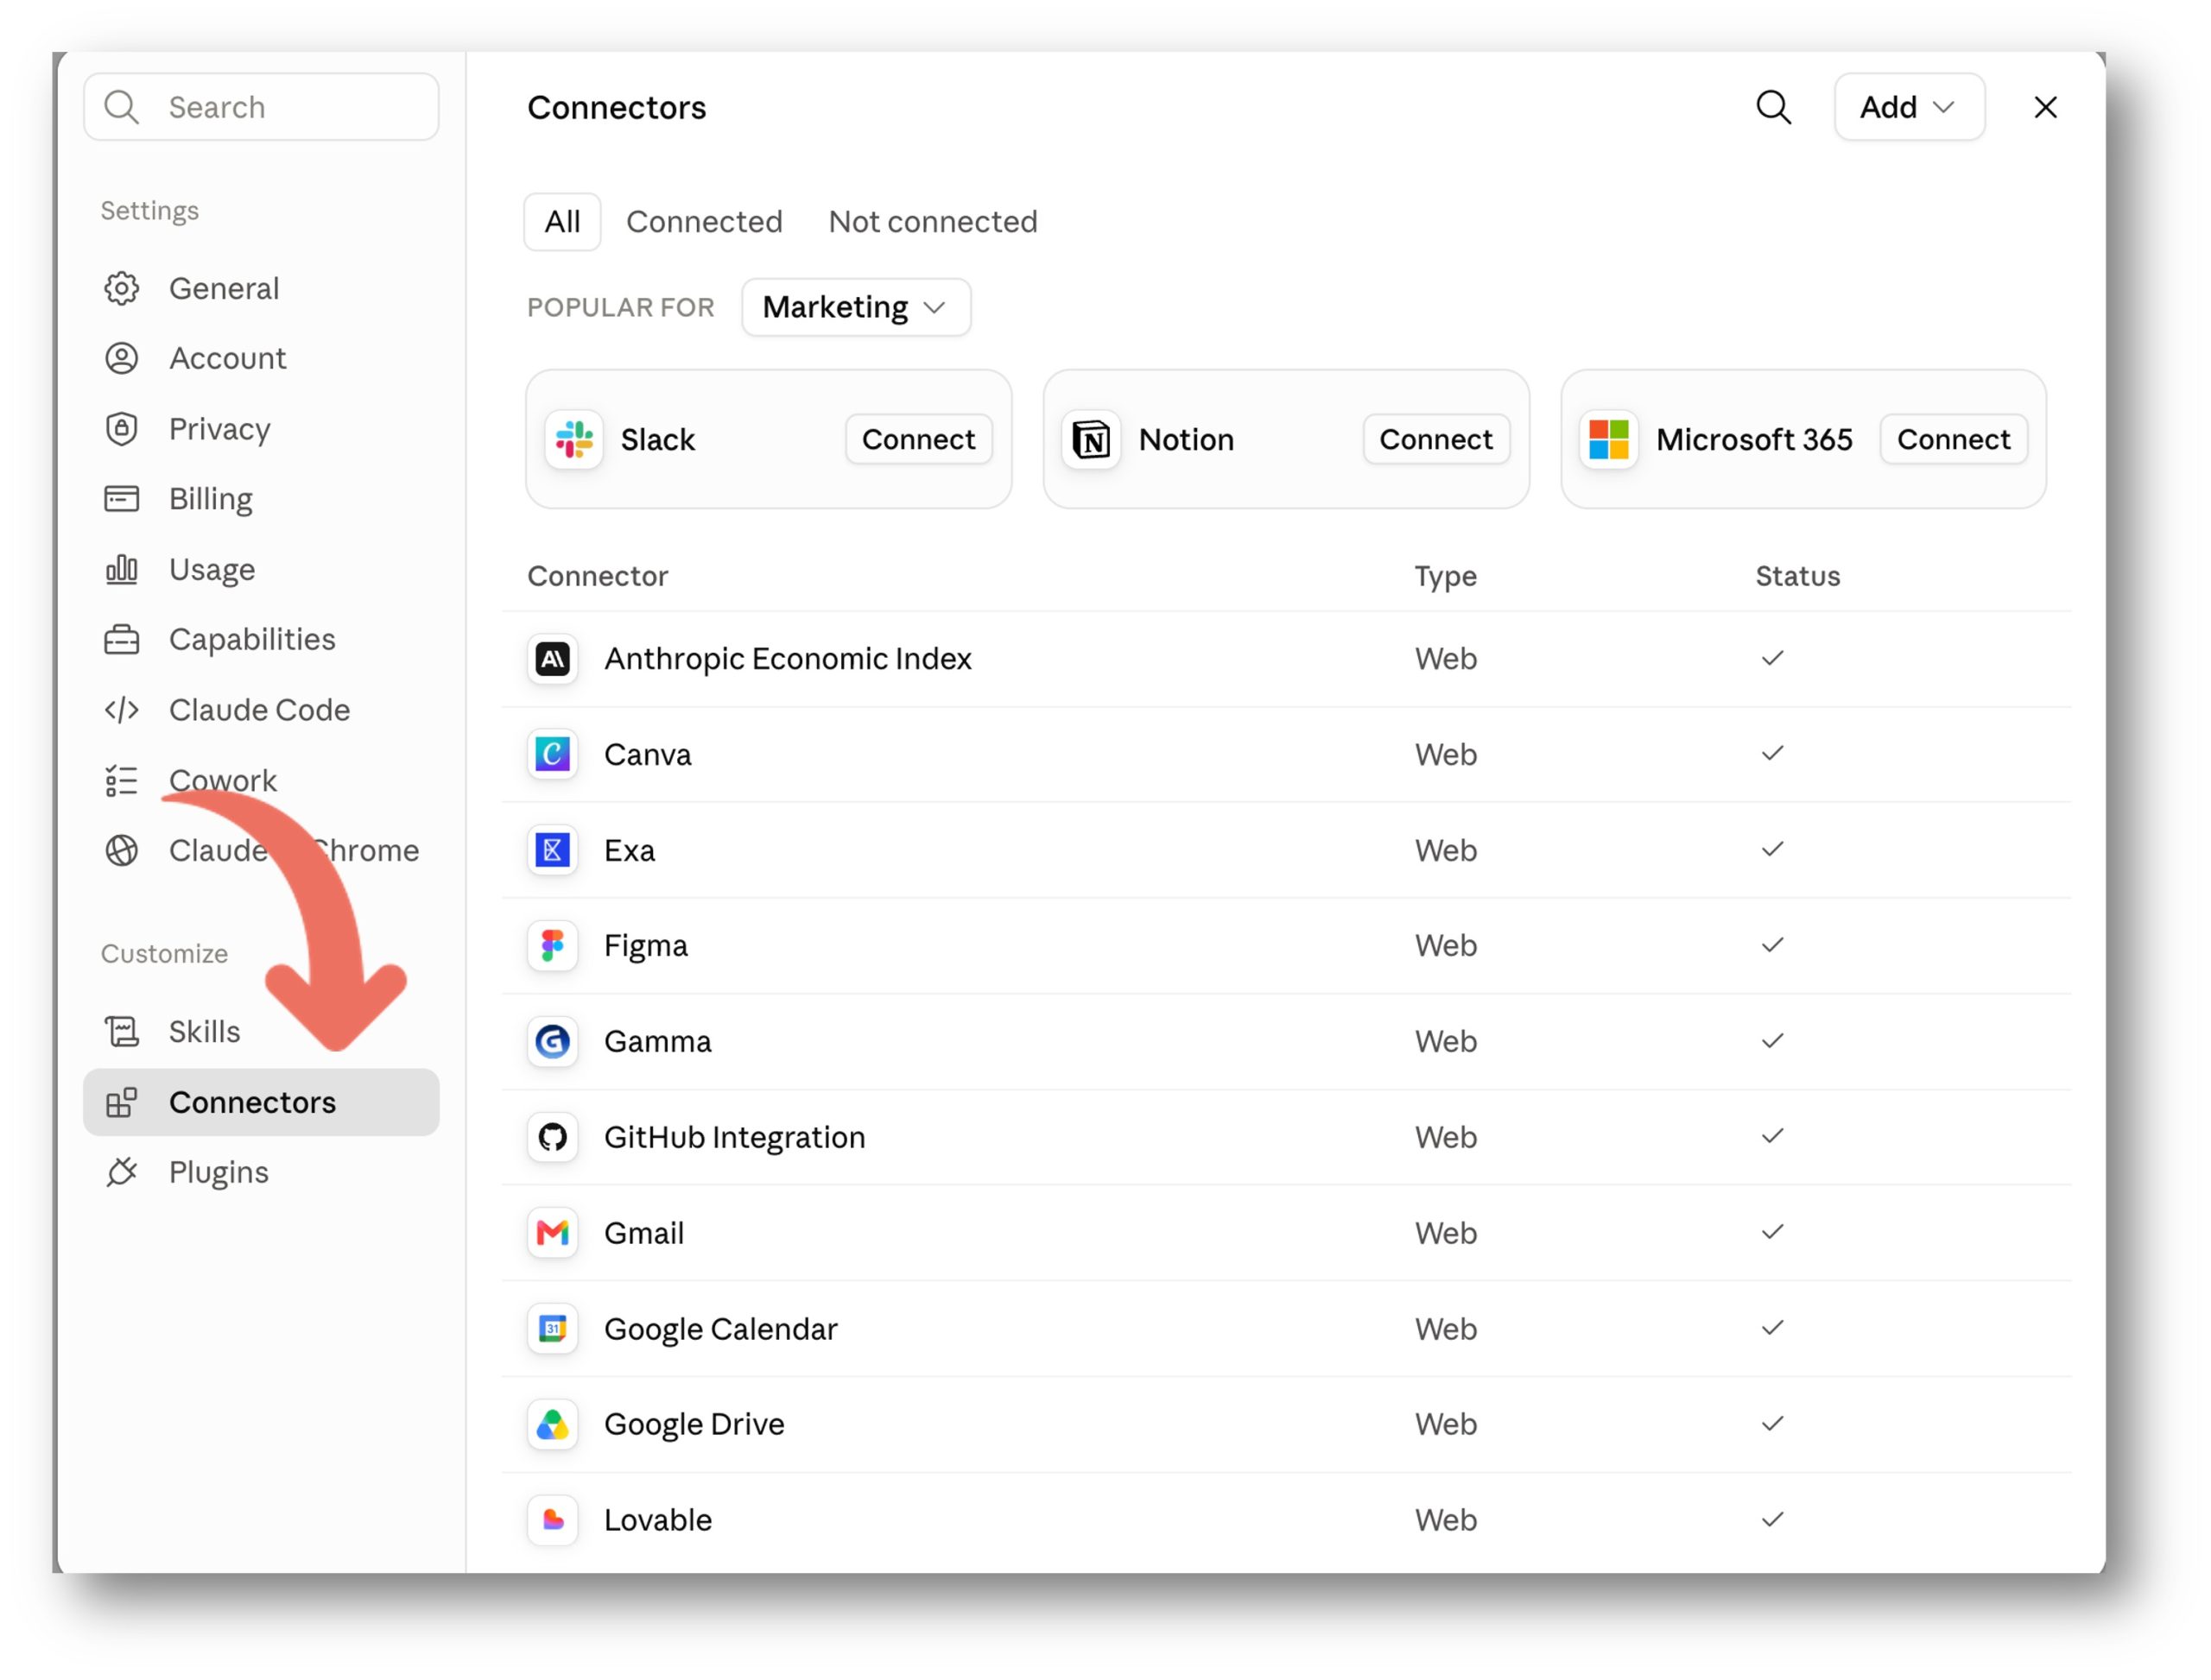The image size is (2211, 1680).
Task: Click the Claude in Chrome icon
Action: (x=121, y=850)
